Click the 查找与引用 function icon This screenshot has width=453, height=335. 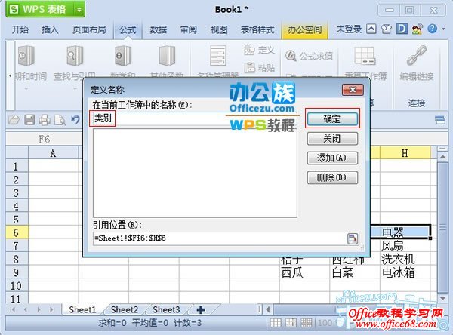coord(75,56)
